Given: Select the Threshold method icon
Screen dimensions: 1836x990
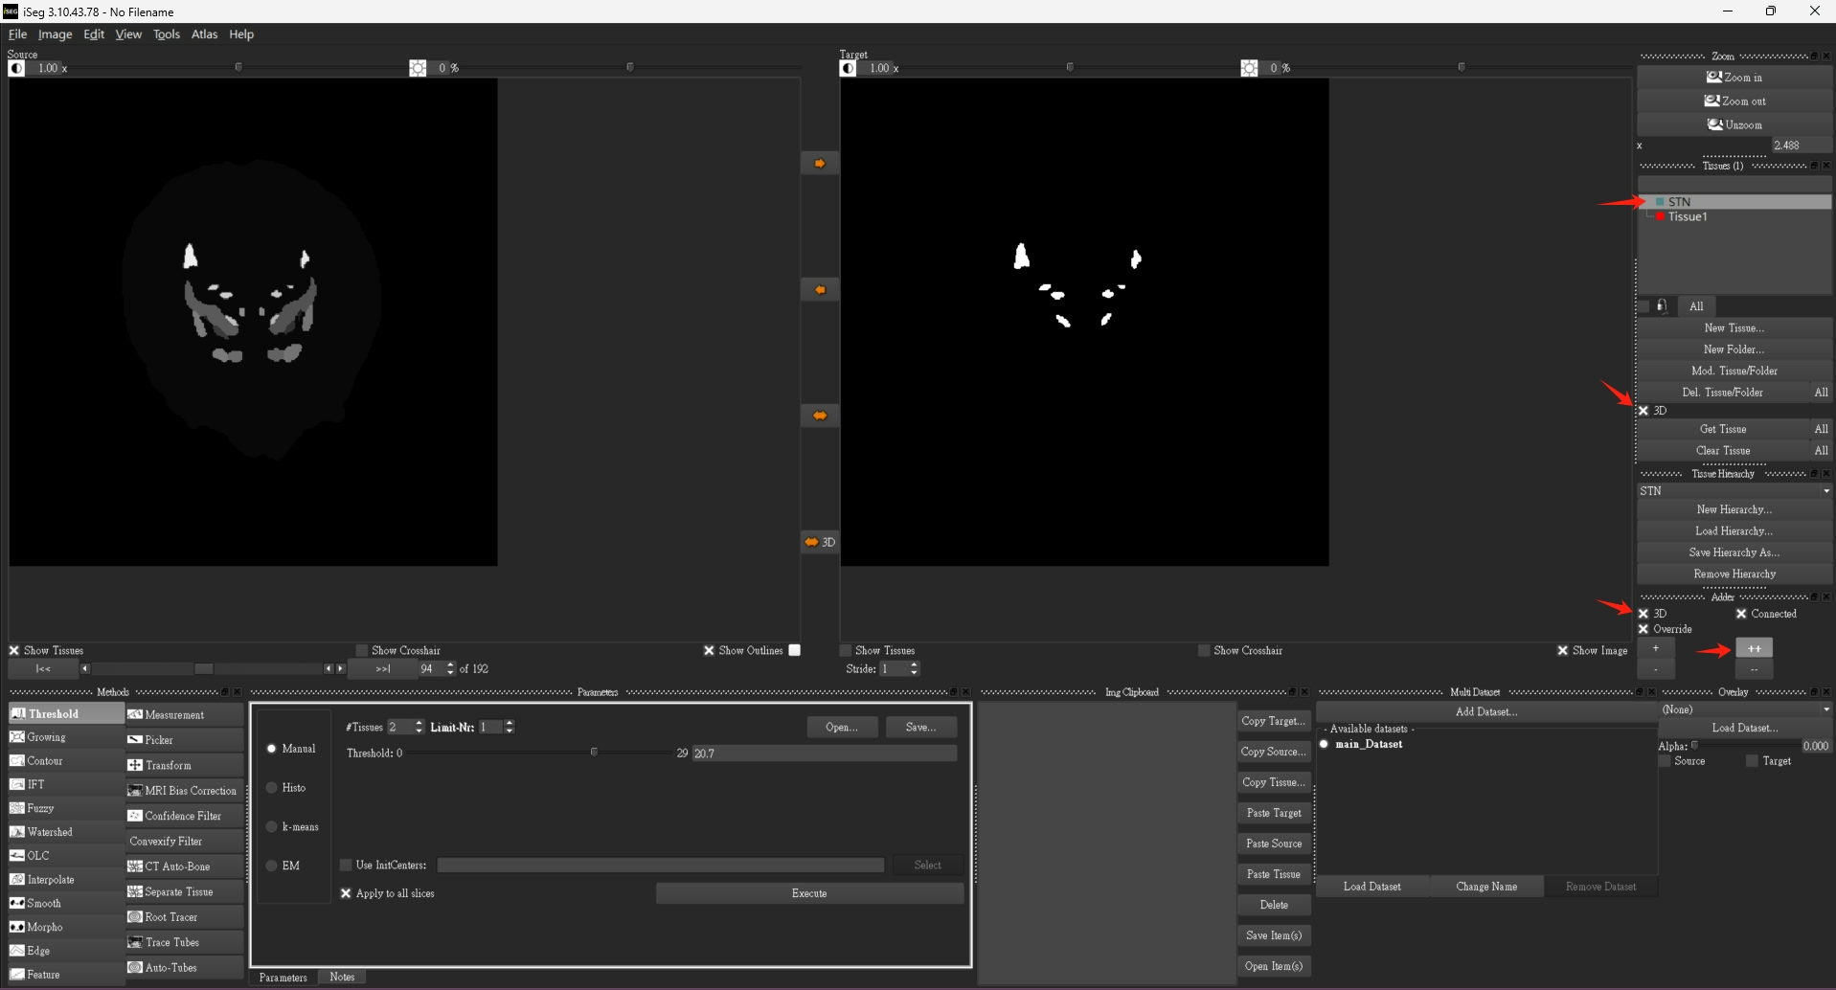Looking at the screenshot, I should click(x=17, y=713).
